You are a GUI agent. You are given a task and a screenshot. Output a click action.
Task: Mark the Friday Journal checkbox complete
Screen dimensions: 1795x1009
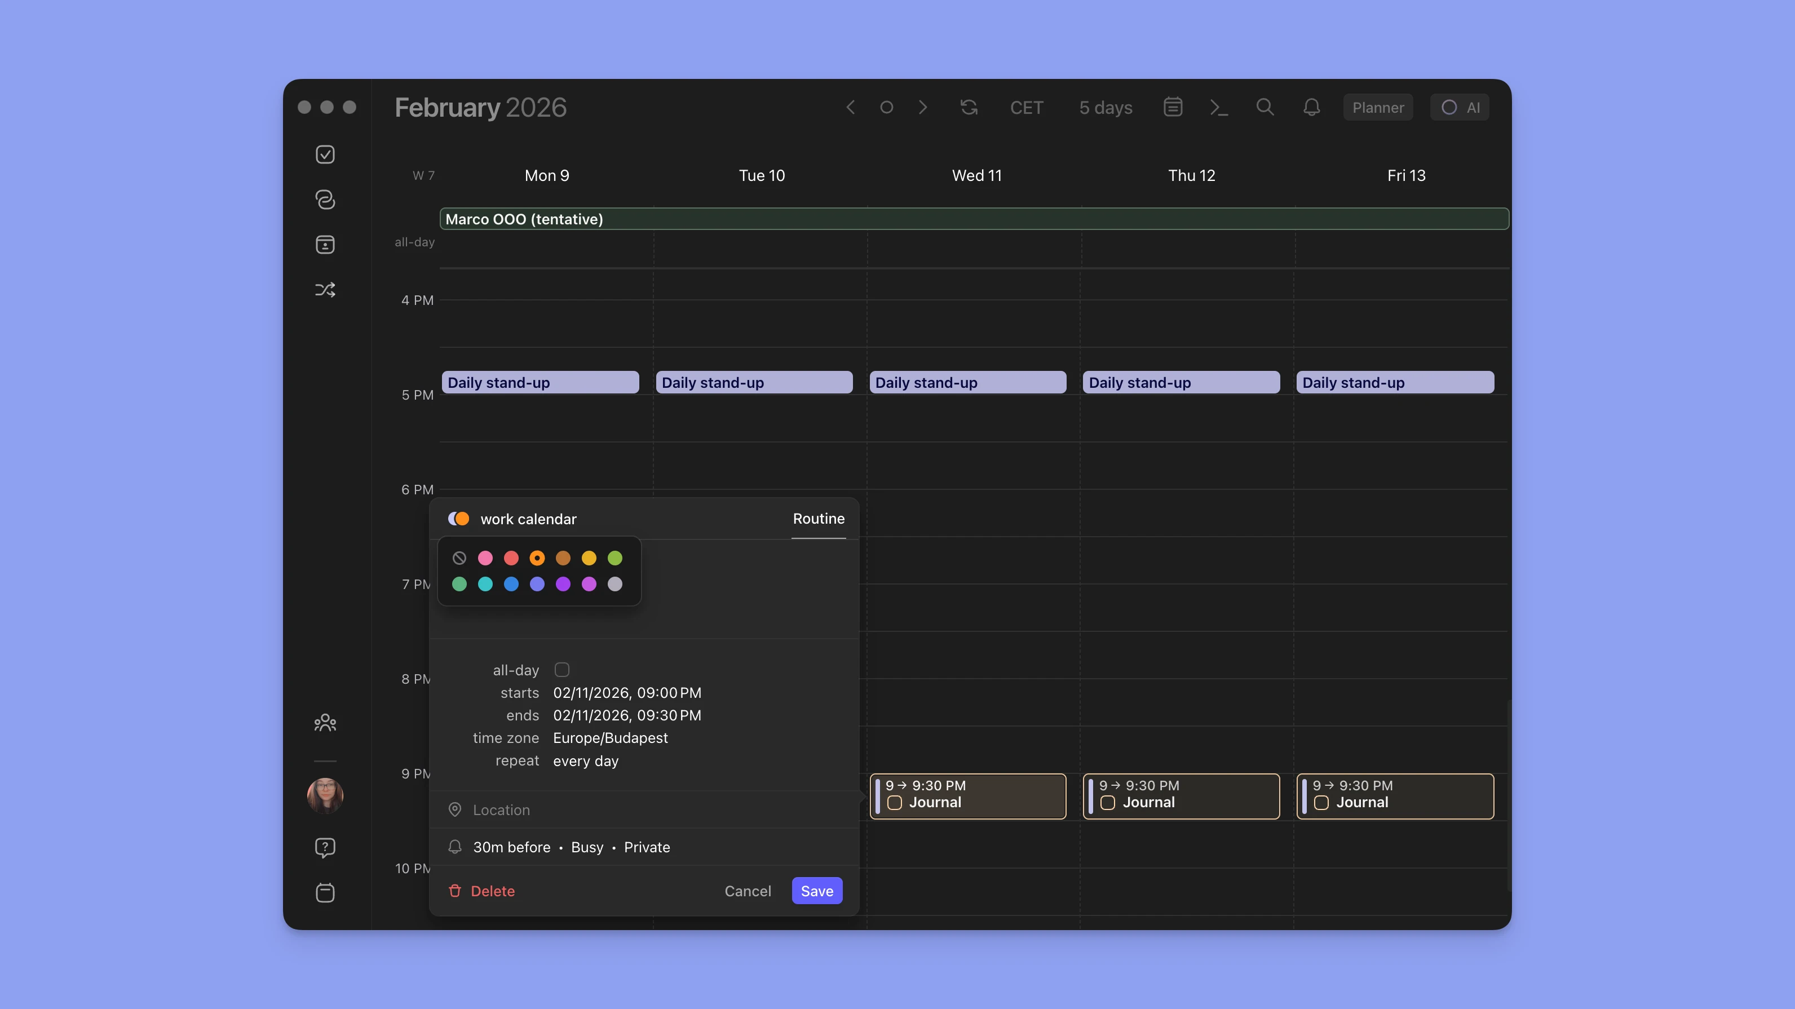[x=1321, y=803]
